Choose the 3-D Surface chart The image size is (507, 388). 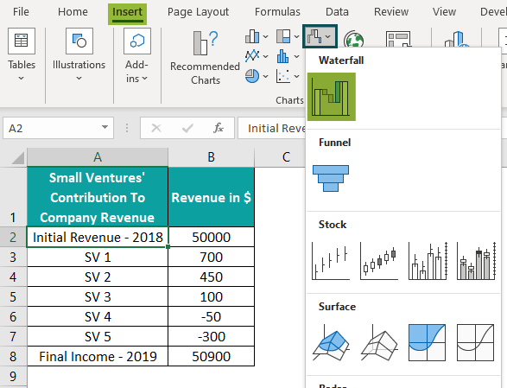click(331, 343)
